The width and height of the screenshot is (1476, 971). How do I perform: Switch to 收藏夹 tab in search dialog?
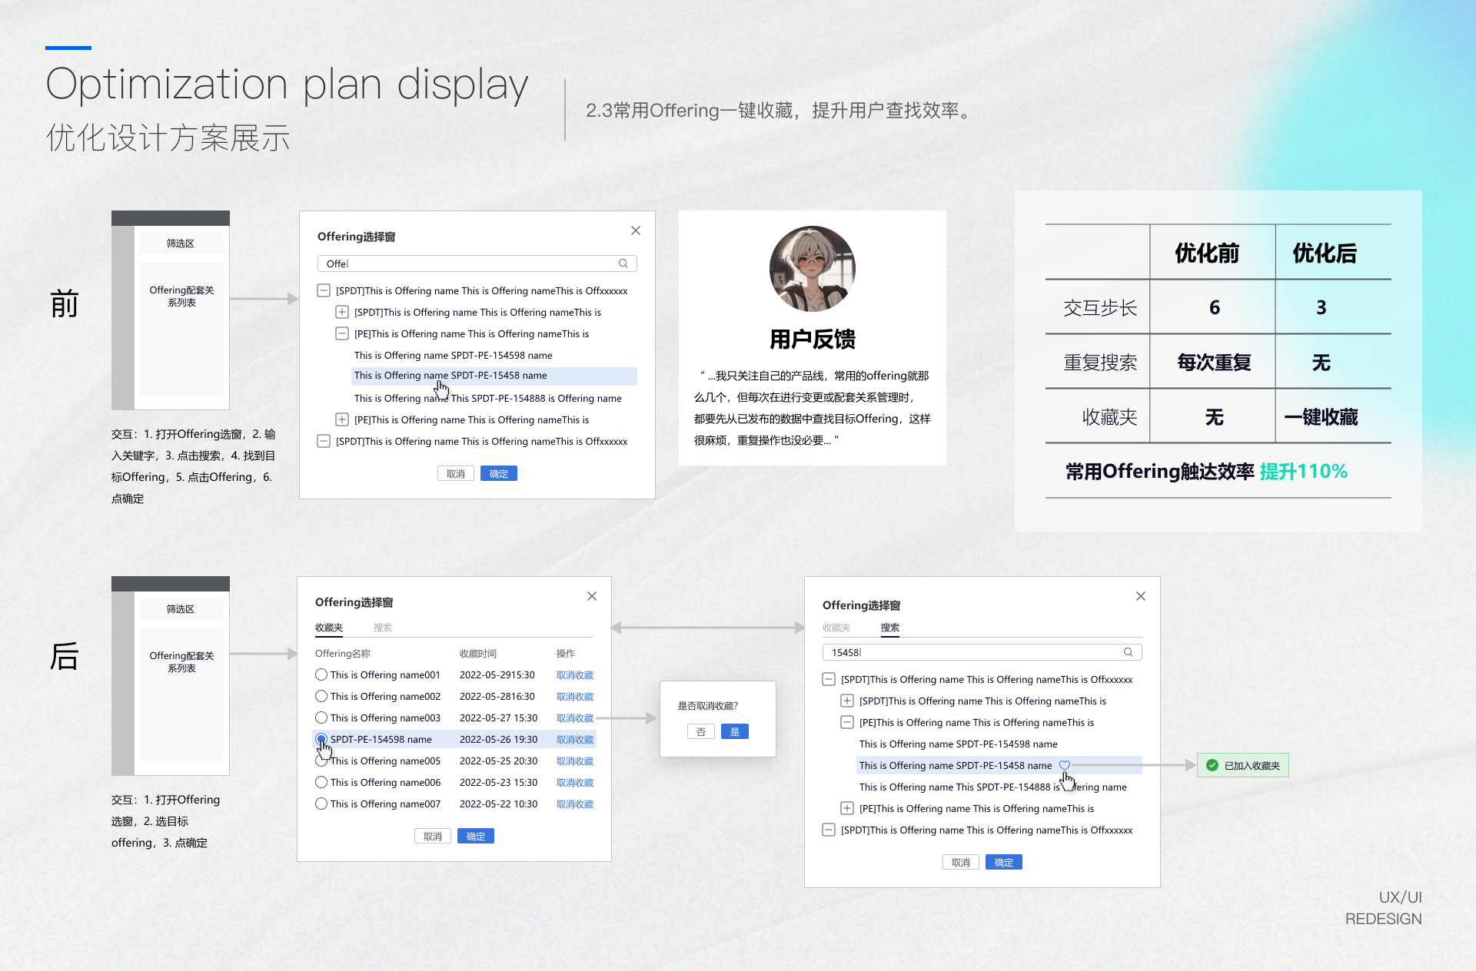pyautogui.click(x=836, y=628)
